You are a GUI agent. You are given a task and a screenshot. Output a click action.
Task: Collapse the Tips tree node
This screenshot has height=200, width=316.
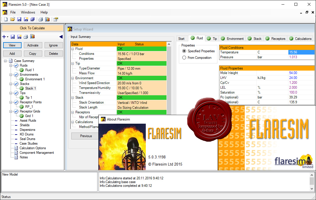click(11, 93)
